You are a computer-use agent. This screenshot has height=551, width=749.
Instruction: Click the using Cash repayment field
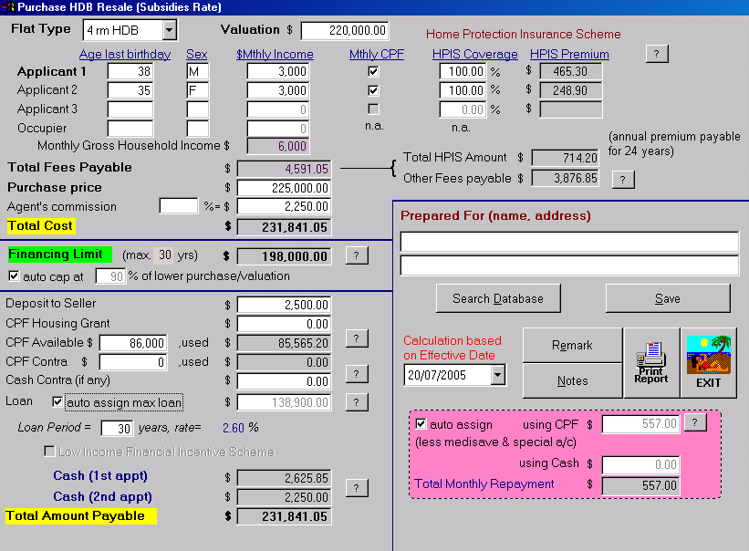[x=640, y=464]
